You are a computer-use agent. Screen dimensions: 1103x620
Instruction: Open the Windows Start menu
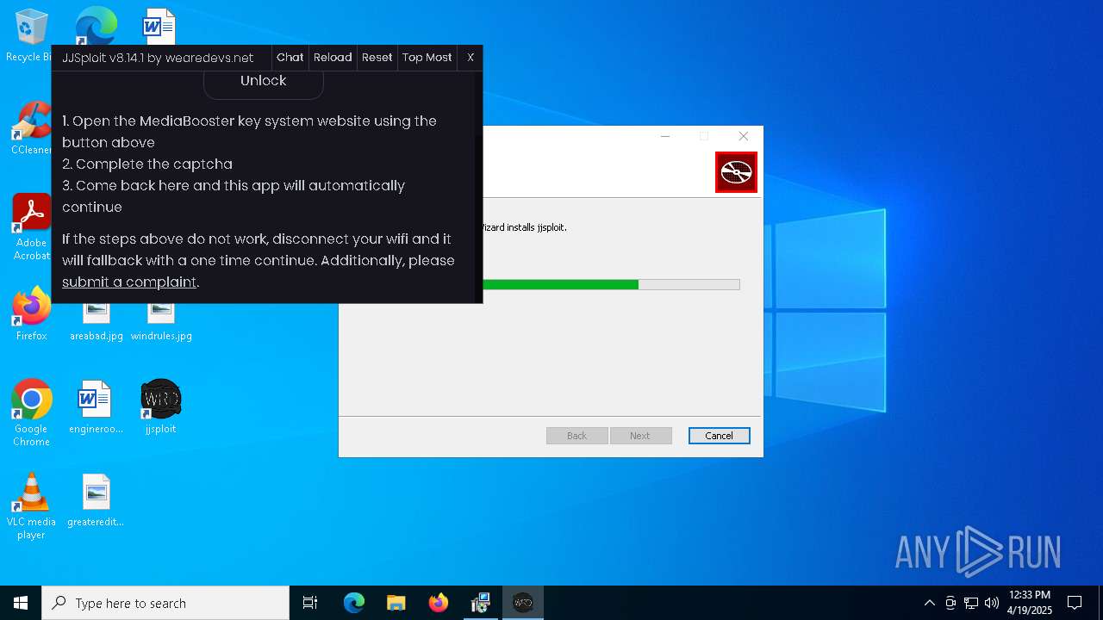click(21, 603)
